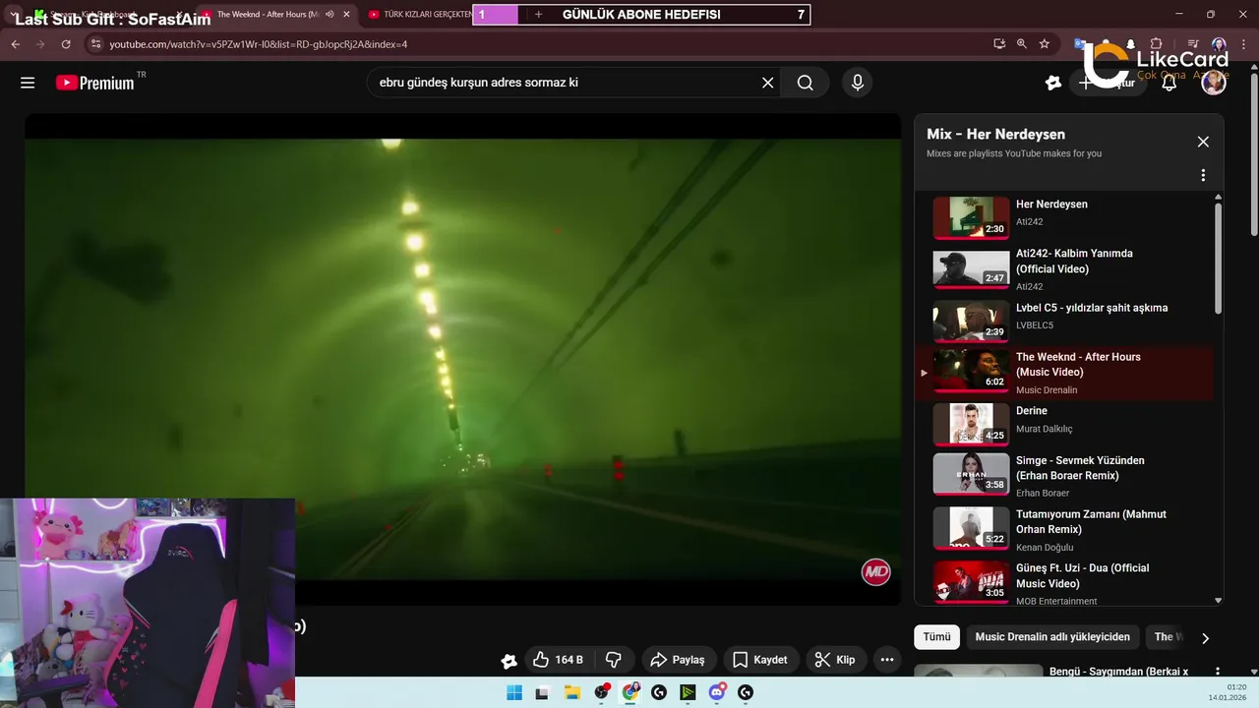
Task: Save video using Kaydet button
Action: pyautogui.click(x=760, y=660)
